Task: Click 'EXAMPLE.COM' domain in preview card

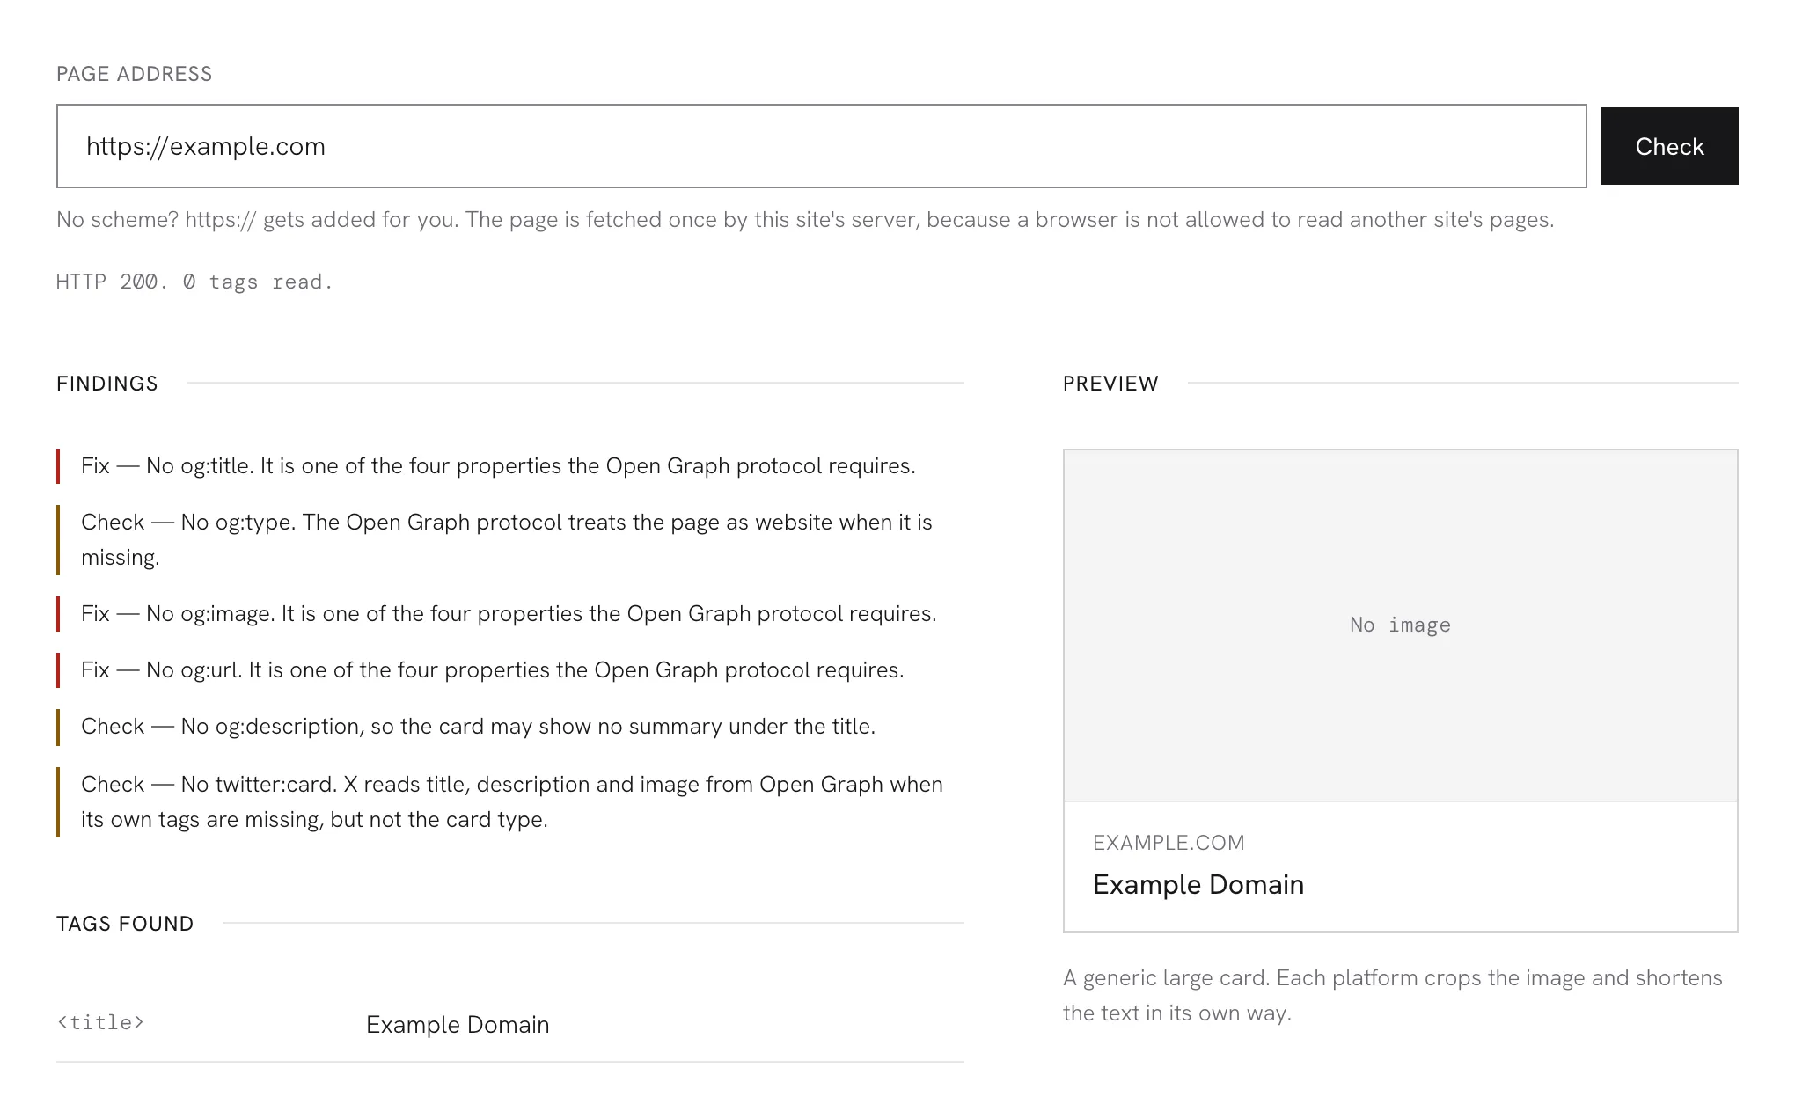Action: pyautogui.click(x=1169, y=843)
